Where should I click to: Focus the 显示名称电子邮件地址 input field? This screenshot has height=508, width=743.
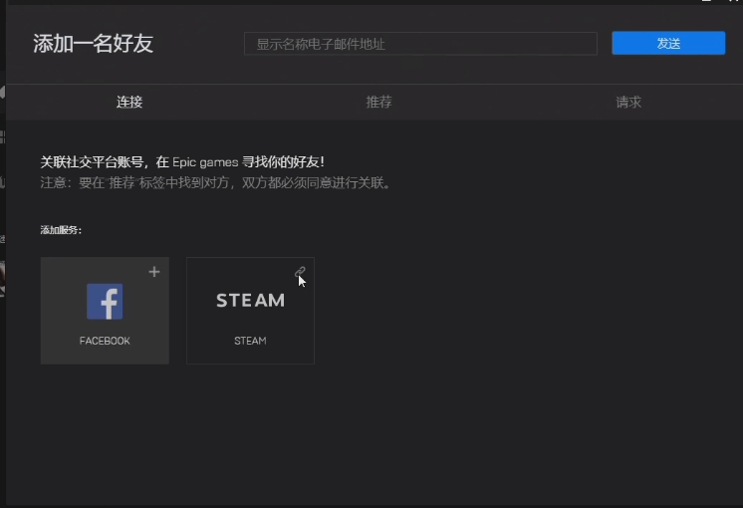(x=420, y=44)
